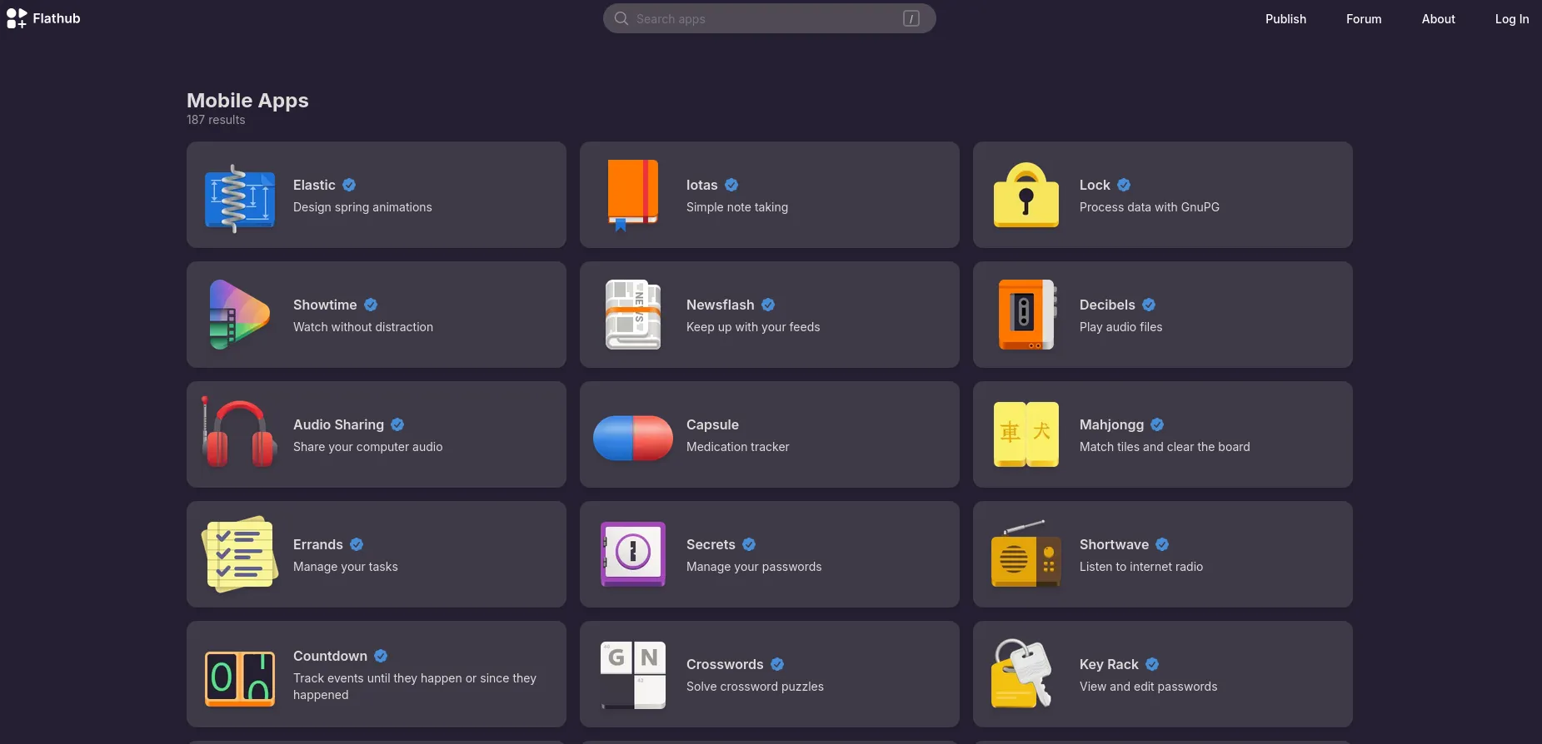This screenshot has width=1542, height=744.
Task: Open the Mahjongg tiles icon
Action: pyautogui.click(x=1026, y=434)
